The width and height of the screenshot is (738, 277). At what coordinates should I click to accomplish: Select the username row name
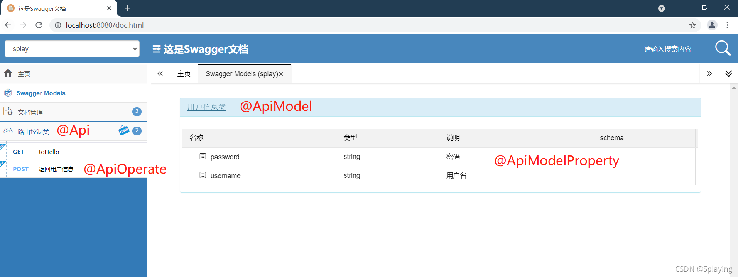(226, 176)
